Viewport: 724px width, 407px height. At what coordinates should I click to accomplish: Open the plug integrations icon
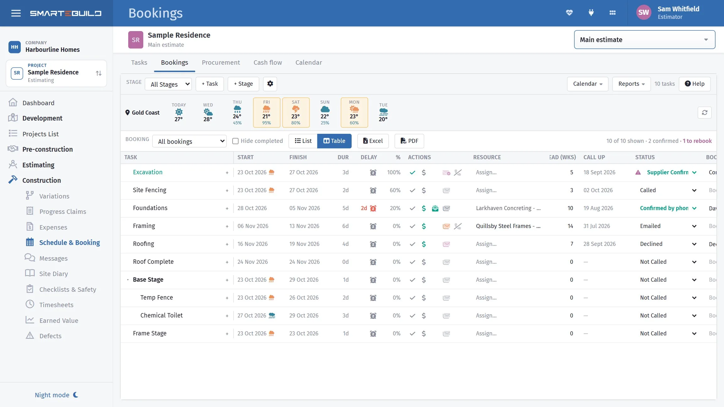(591, 13)
